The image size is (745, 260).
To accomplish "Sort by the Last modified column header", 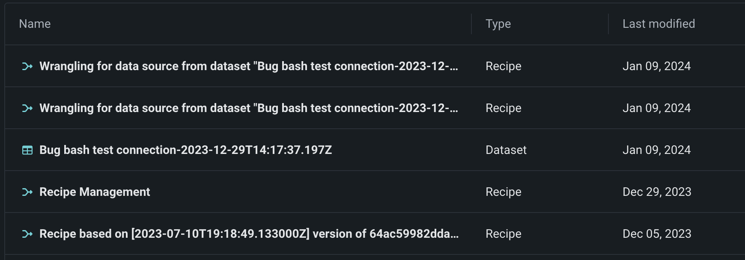I will [x=659, y=24].
